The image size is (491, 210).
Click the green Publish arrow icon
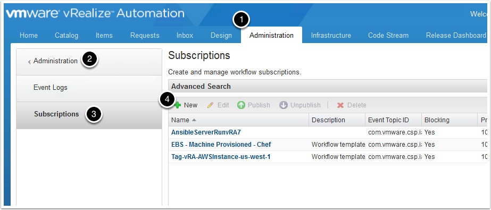[241, 105]
